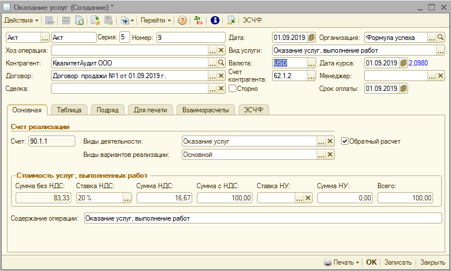This screenshot has height=271, width=451.
Task: Enable the Сторно checkbox
Action: (x=233, y=89)
